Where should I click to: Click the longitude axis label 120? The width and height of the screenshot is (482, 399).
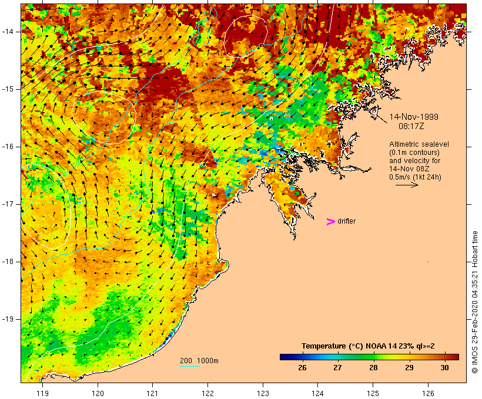[98, 394]
